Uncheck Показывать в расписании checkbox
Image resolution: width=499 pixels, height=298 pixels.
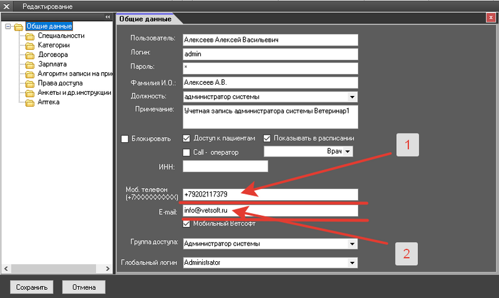point(267,138)
